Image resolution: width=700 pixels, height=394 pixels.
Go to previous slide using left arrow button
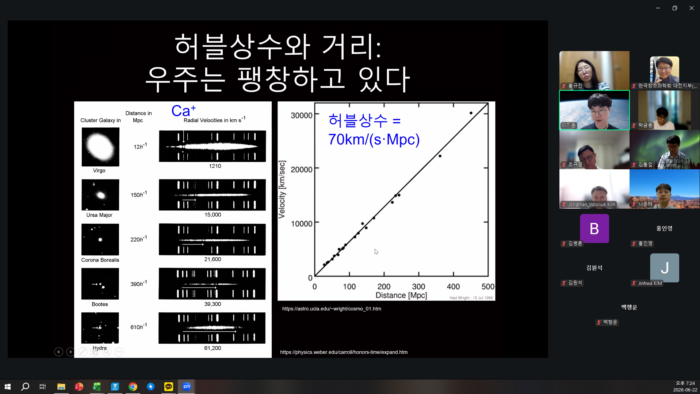pyautogui.click(x=58, y=352)
